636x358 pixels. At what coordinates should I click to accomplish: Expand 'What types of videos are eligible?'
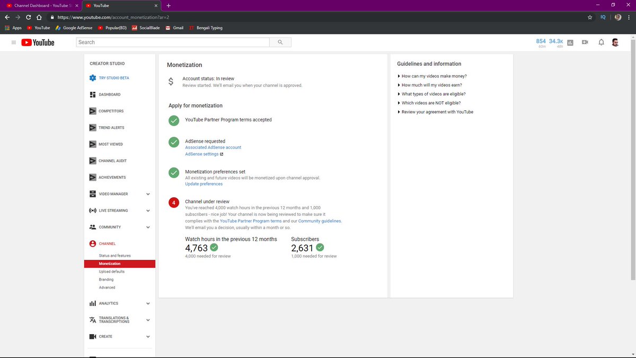click(431, 94)
